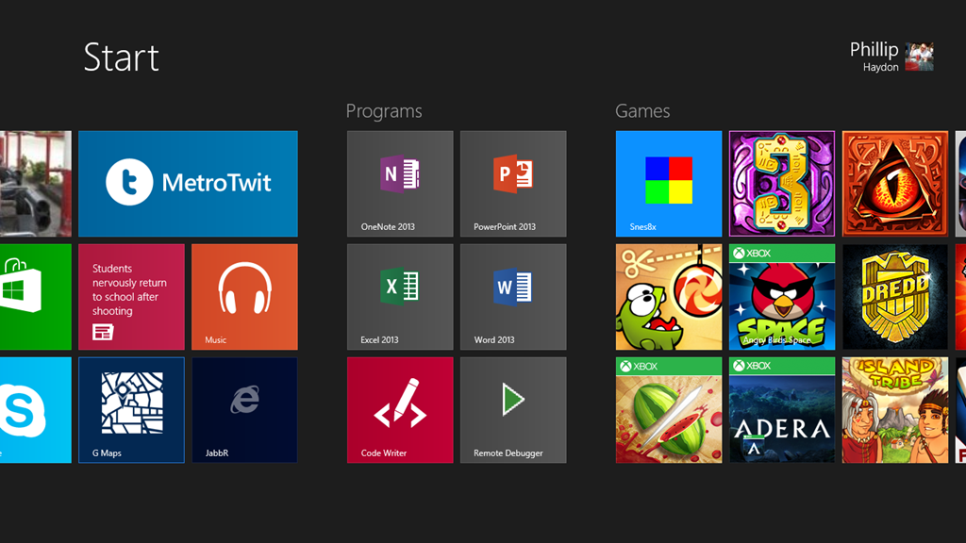Open PowerPoint 2013 tile

pyautogui.click(x=513, y=184)
